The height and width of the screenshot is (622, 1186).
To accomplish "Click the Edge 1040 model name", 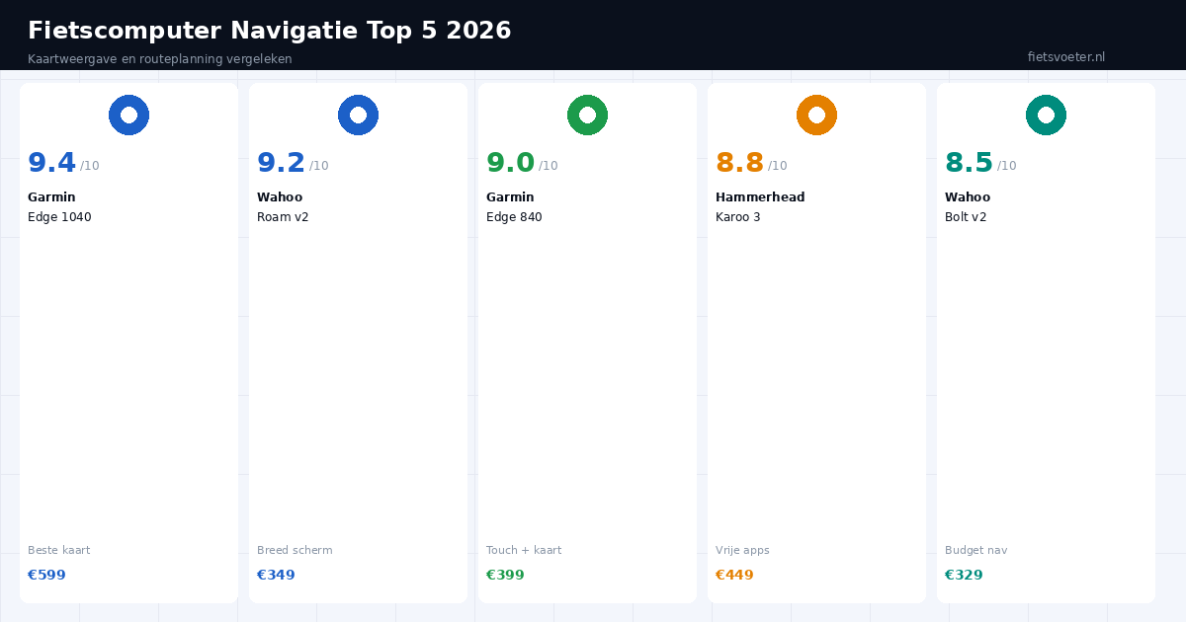I will click(59, 217).
